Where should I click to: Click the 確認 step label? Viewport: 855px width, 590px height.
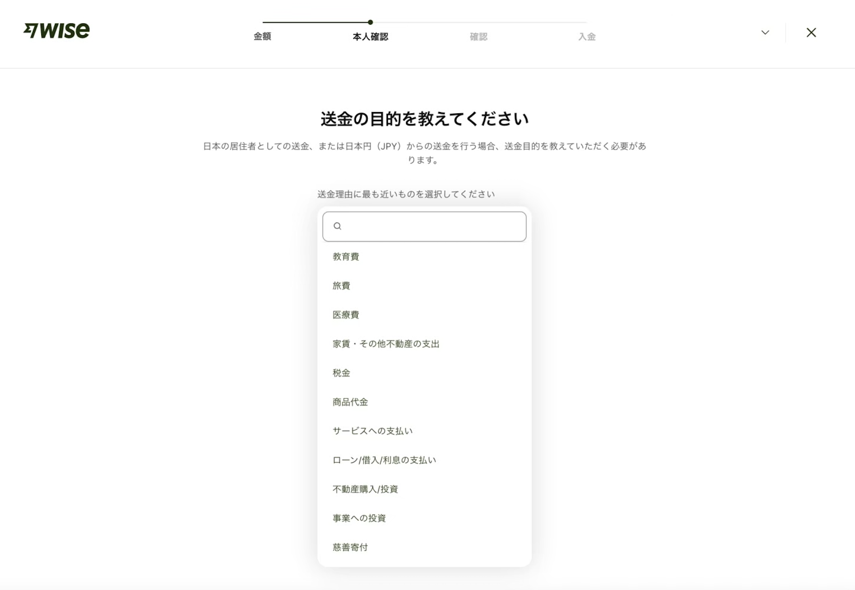[x=478, y=37]
